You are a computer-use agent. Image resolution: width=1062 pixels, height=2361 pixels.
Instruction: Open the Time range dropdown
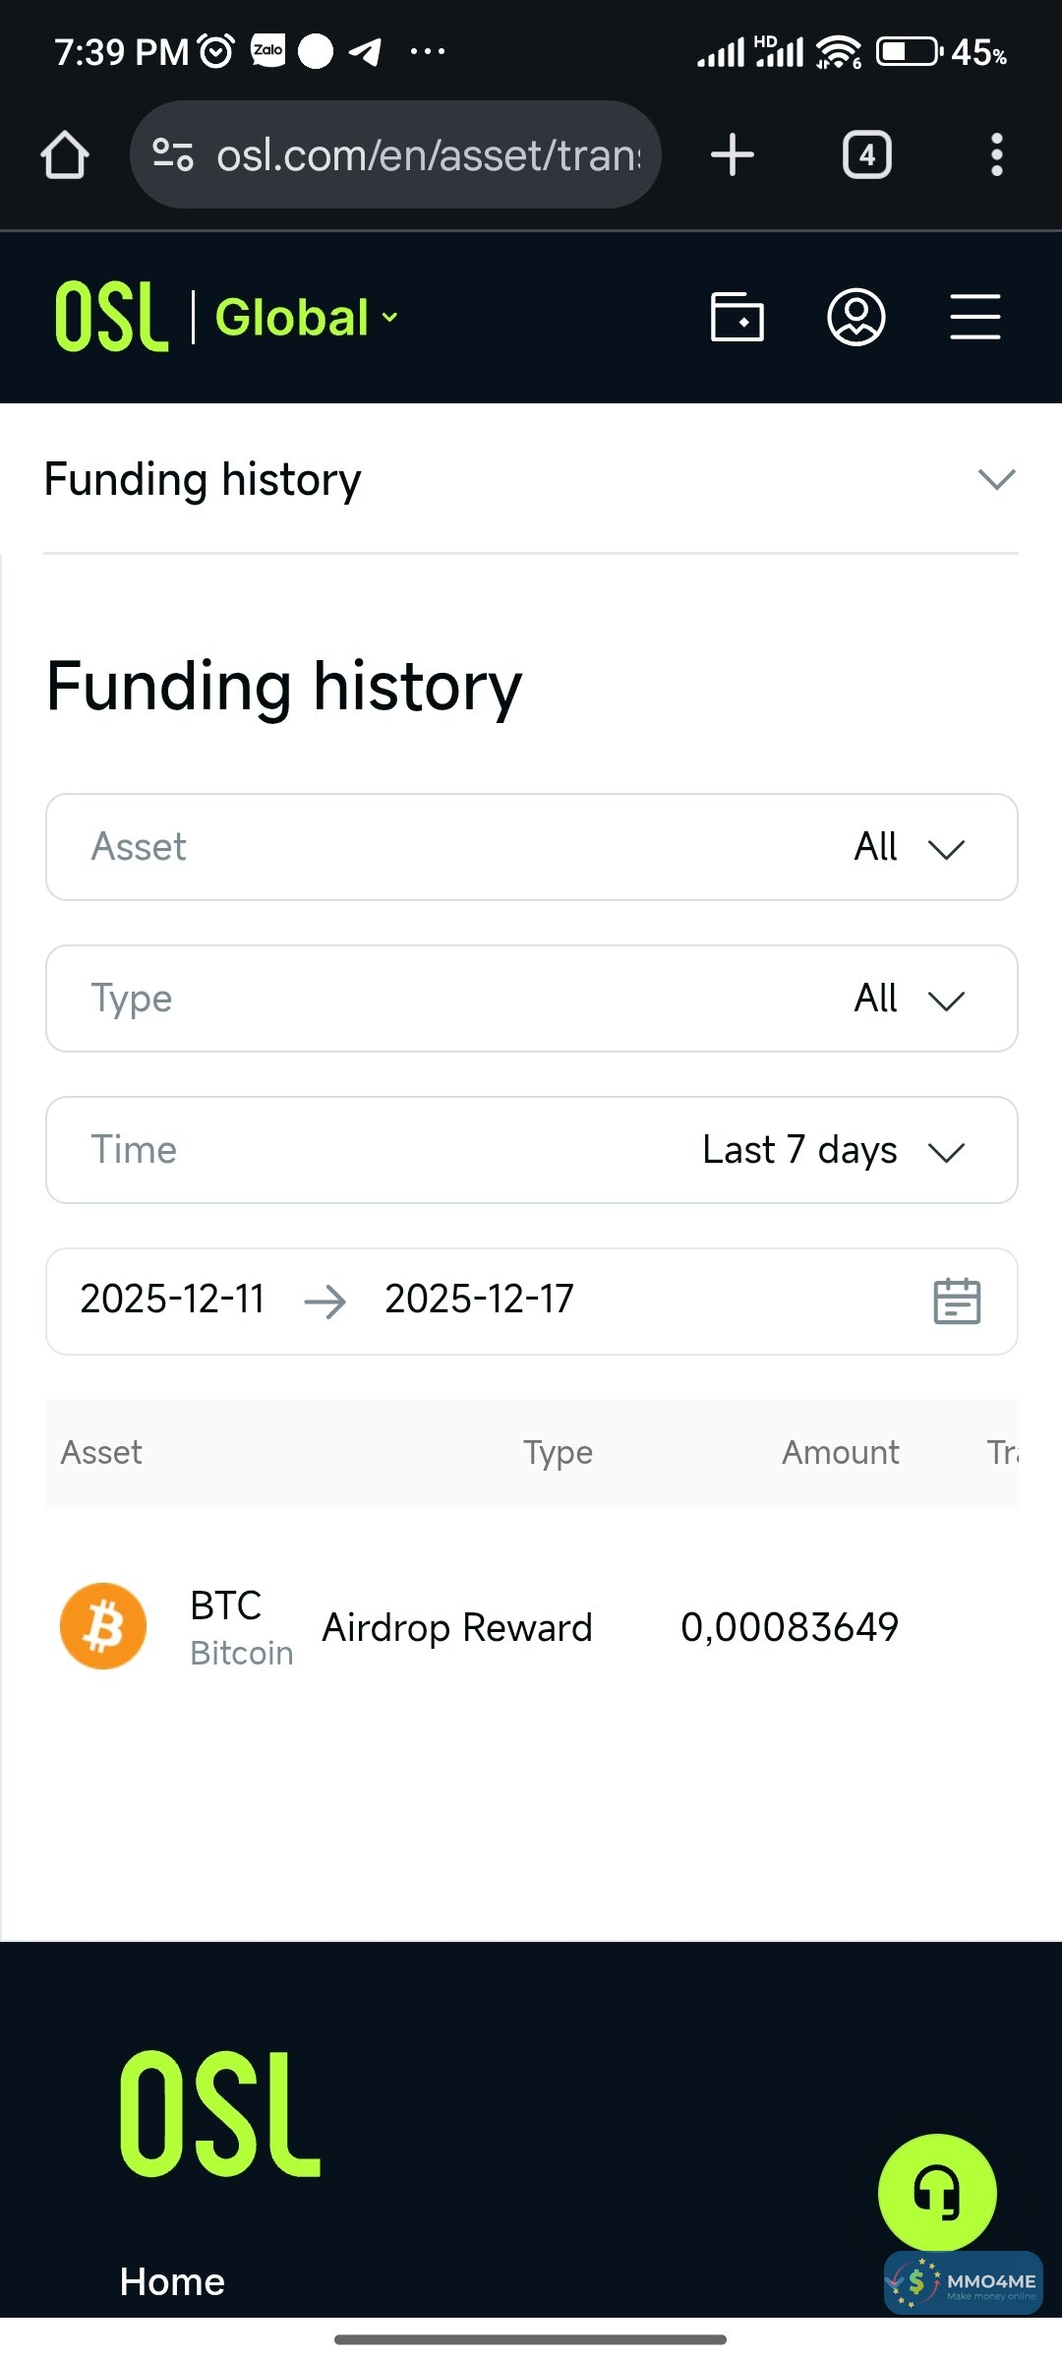pos(531,1150)
